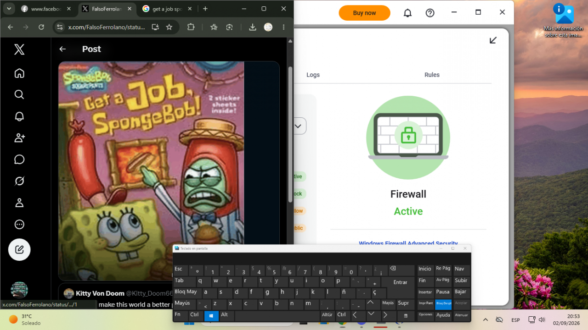Open the X notifications bell in sidebar
This screenshot has width=588, height=330.
click(19, 116)
